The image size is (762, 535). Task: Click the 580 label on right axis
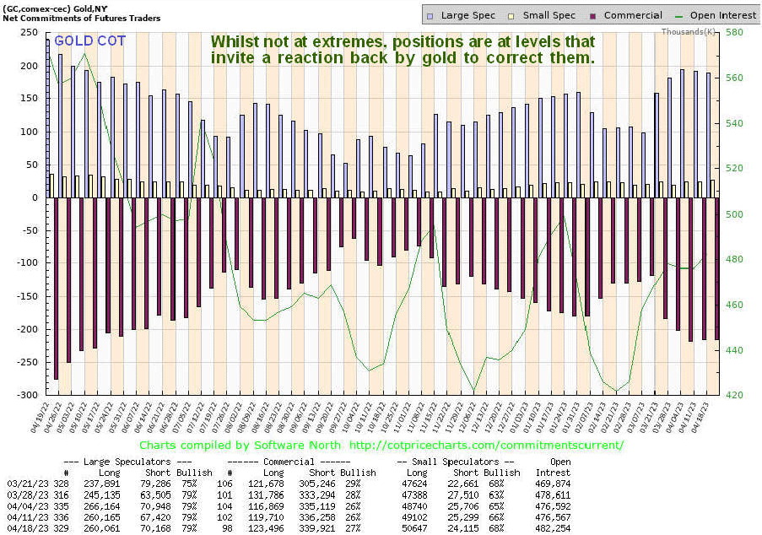pyautogui.click(x=732, y=32)
